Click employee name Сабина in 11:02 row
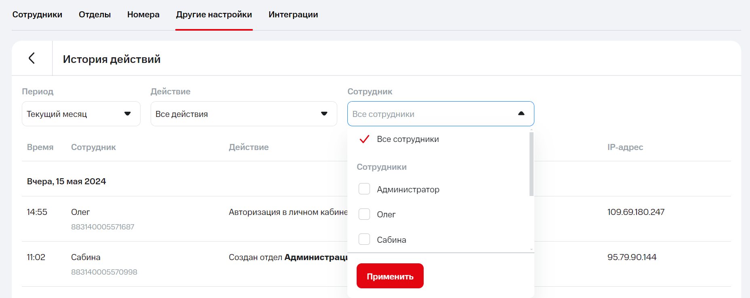 [x=86, y=257]
